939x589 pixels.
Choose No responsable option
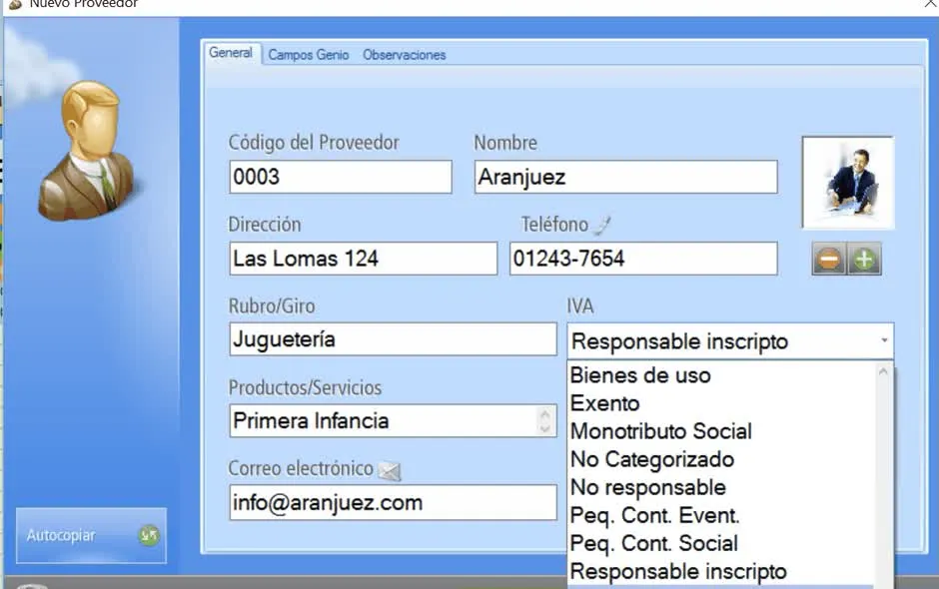coord(721,488)
